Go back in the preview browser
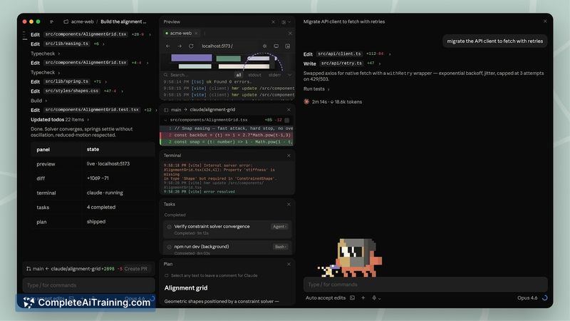Viewport: 570px width, 321px height. click(167, 46)
